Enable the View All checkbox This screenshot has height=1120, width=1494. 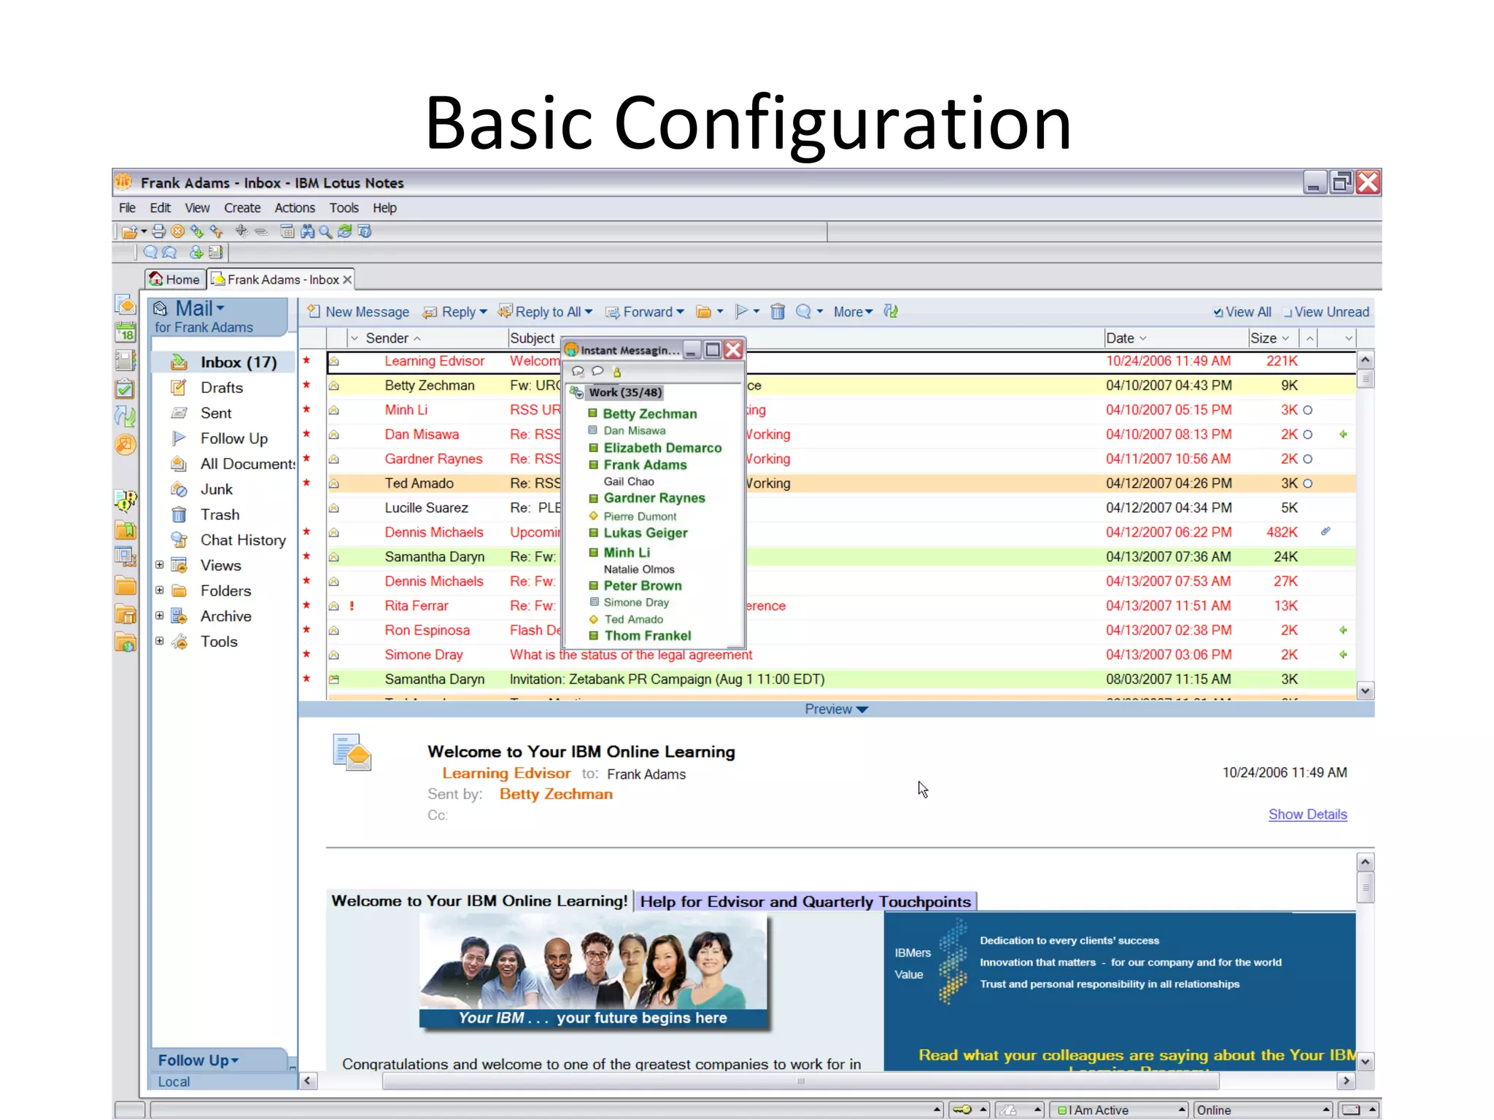pyautogui.click(x=1218, y=313)
